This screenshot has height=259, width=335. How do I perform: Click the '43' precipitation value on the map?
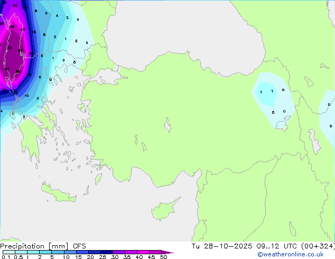[x=23, y=29]
